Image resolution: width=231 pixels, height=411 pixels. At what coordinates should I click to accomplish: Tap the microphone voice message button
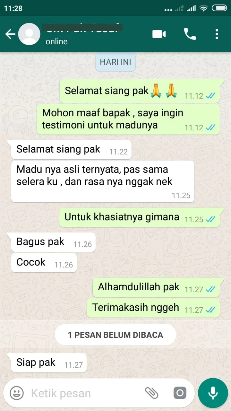(x=213, y=393)
